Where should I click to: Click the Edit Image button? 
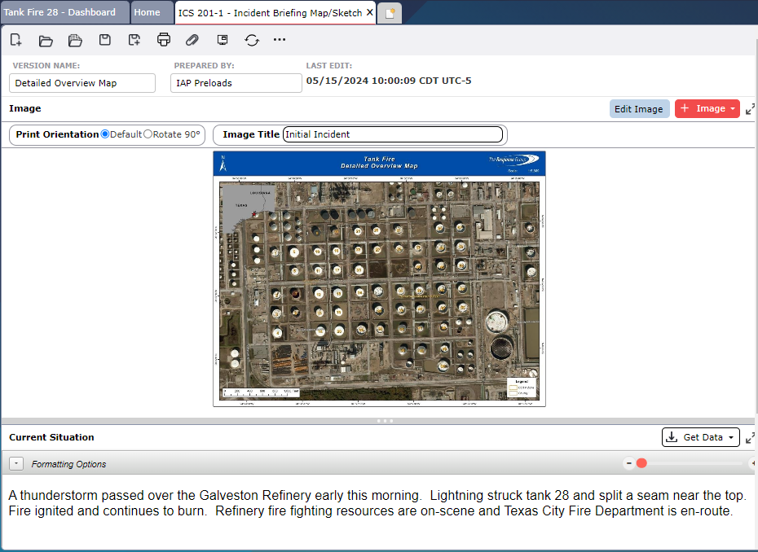639,109
